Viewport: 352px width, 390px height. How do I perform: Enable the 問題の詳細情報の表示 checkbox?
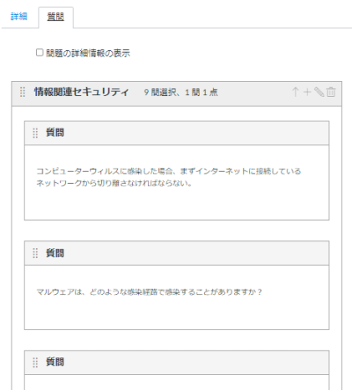point(40,53)
